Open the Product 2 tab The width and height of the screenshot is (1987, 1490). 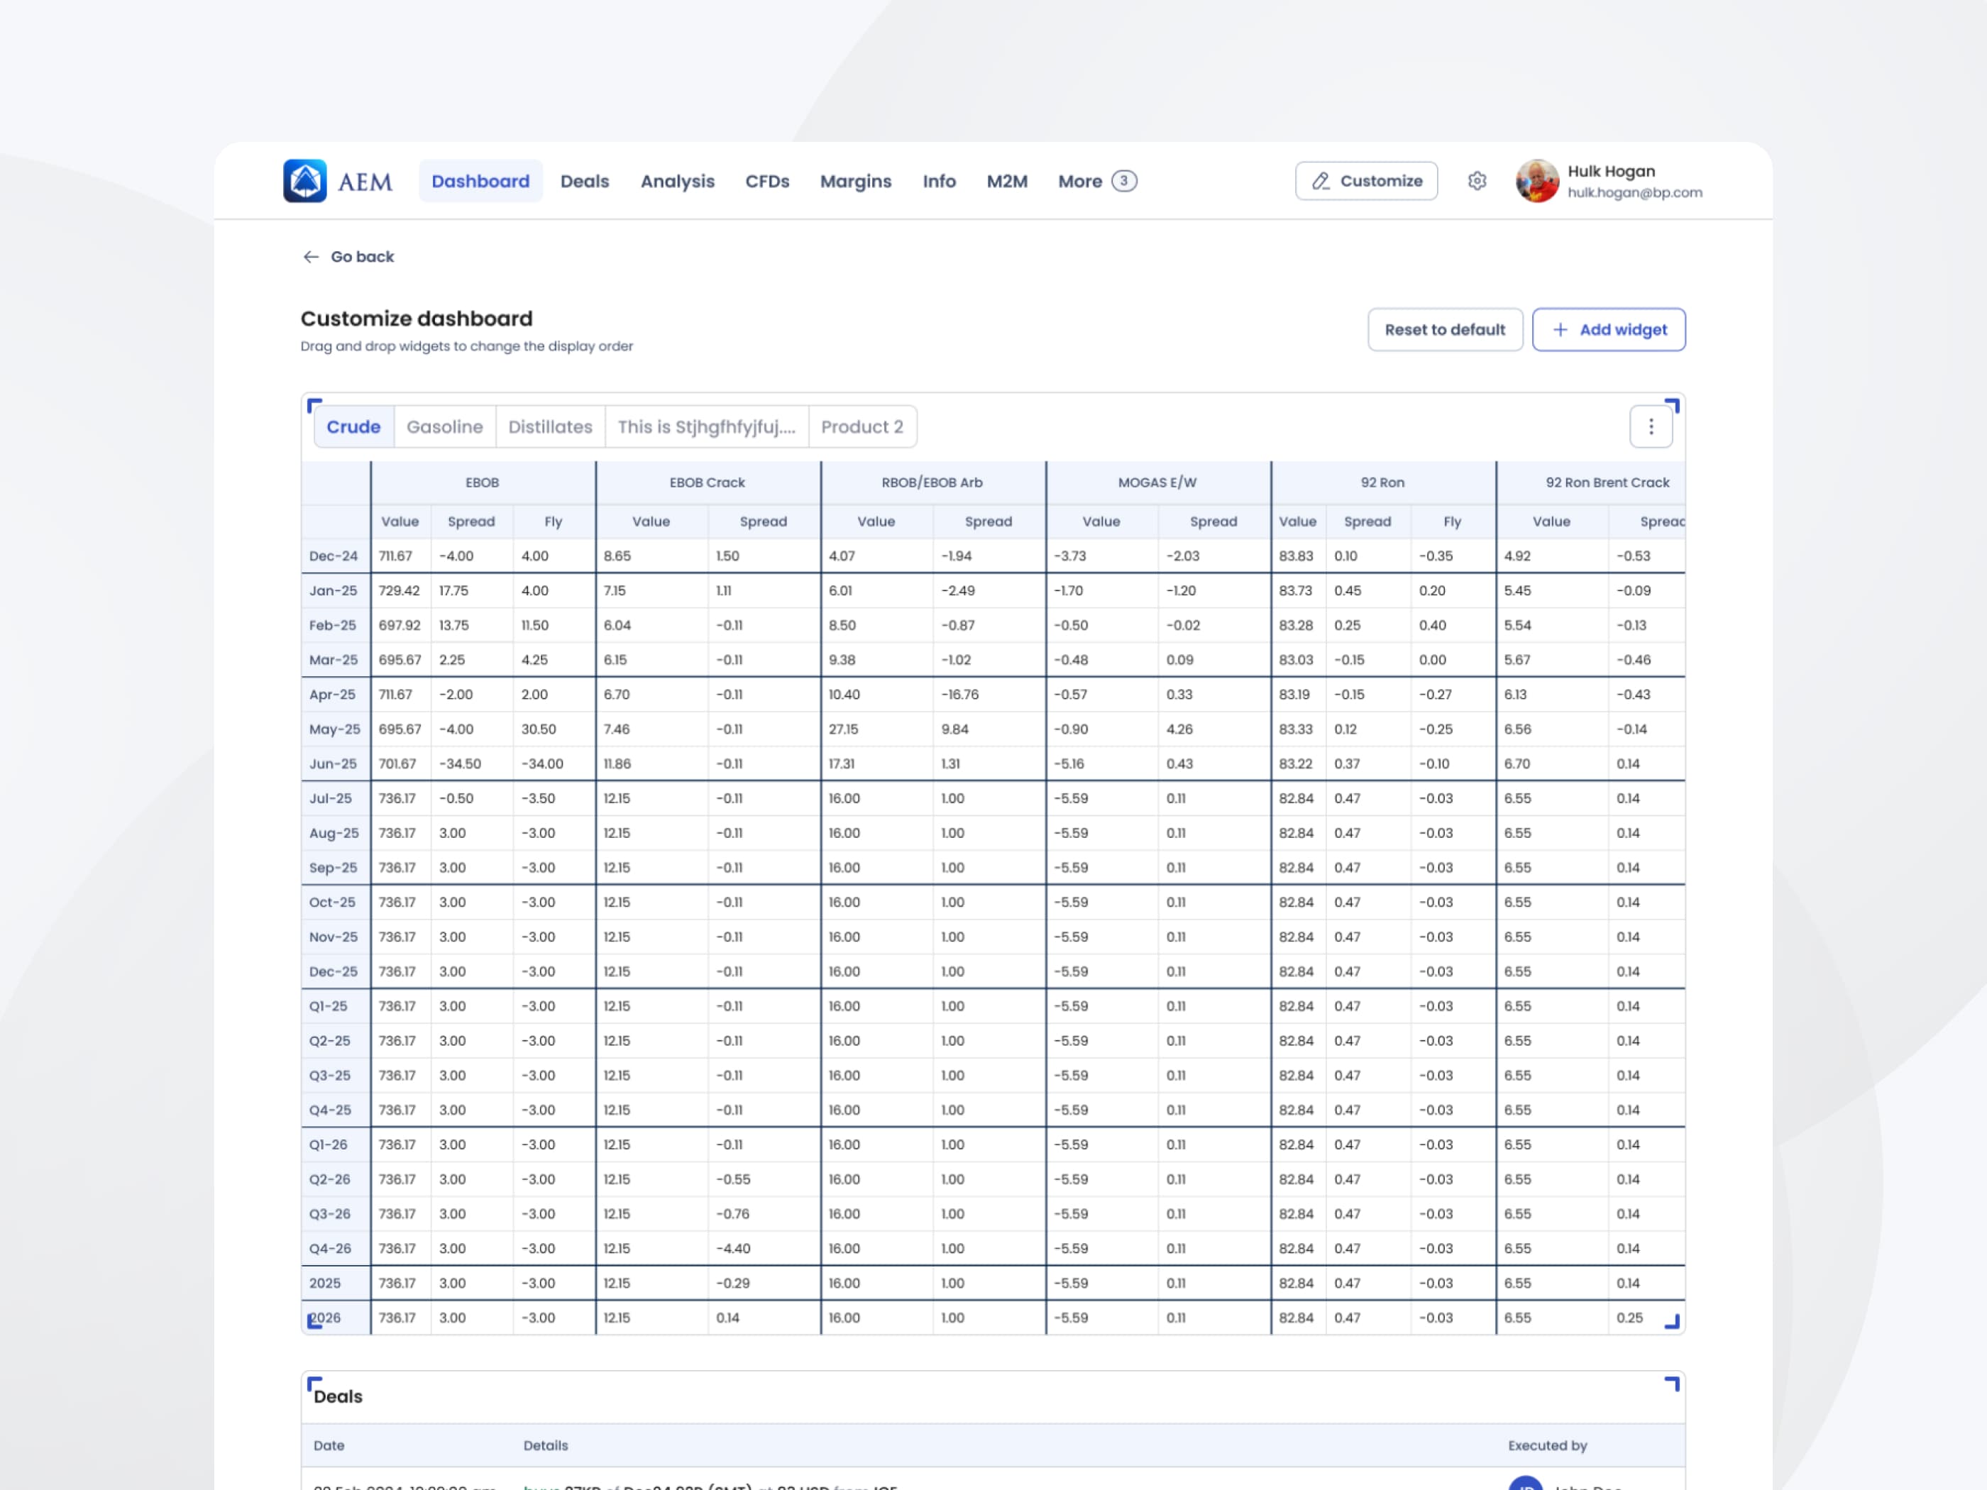click(x=862, y=426)
